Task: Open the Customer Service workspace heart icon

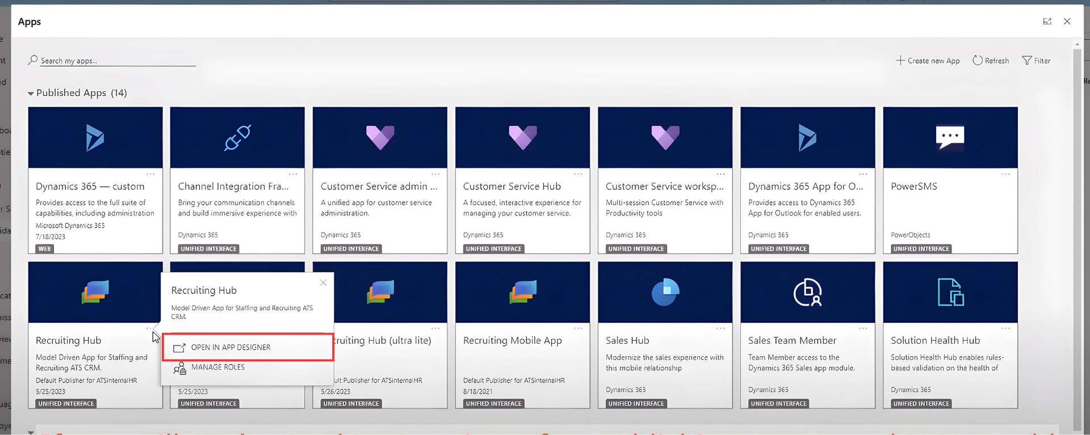Action: [665, 138]
